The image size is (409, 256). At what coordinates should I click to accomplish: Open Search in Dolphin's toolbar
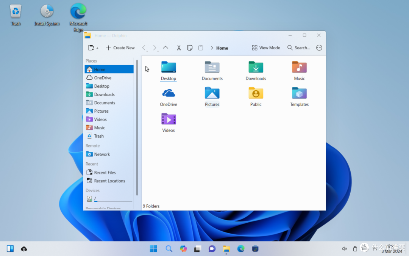point(299,48)
